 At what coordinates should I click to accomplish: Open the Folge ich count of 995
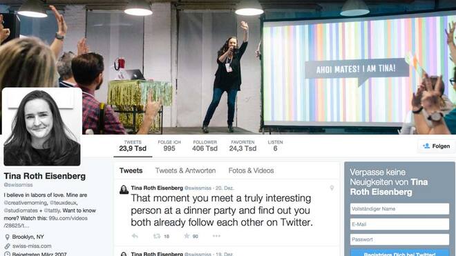point(169,146)
